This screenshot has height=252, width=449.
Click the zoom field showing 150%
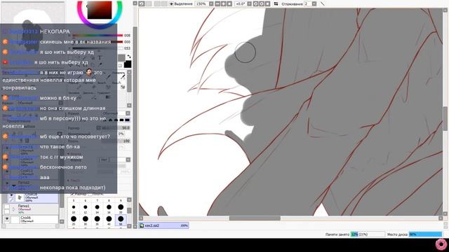(202, 3)
